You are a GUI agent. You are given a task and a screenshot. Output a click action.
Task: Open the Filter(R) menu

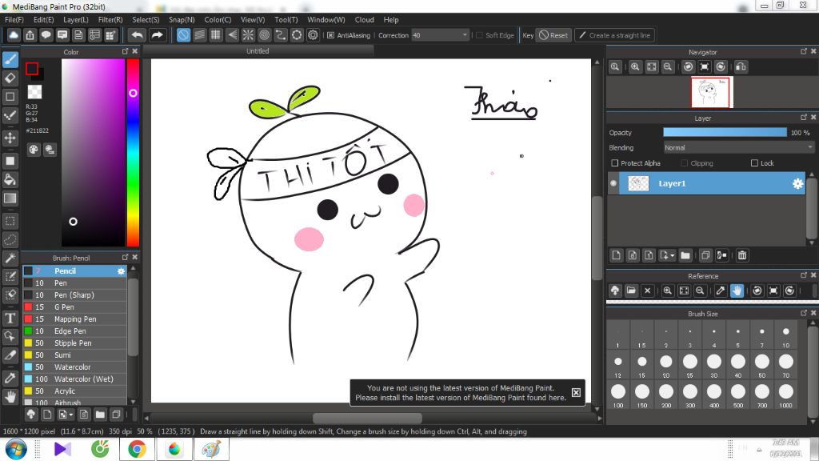click(110, 20)
